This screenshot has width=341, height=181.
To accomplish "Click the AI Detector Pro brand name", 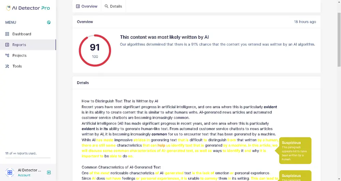I will pyautogui.click(x=31, y=8).
